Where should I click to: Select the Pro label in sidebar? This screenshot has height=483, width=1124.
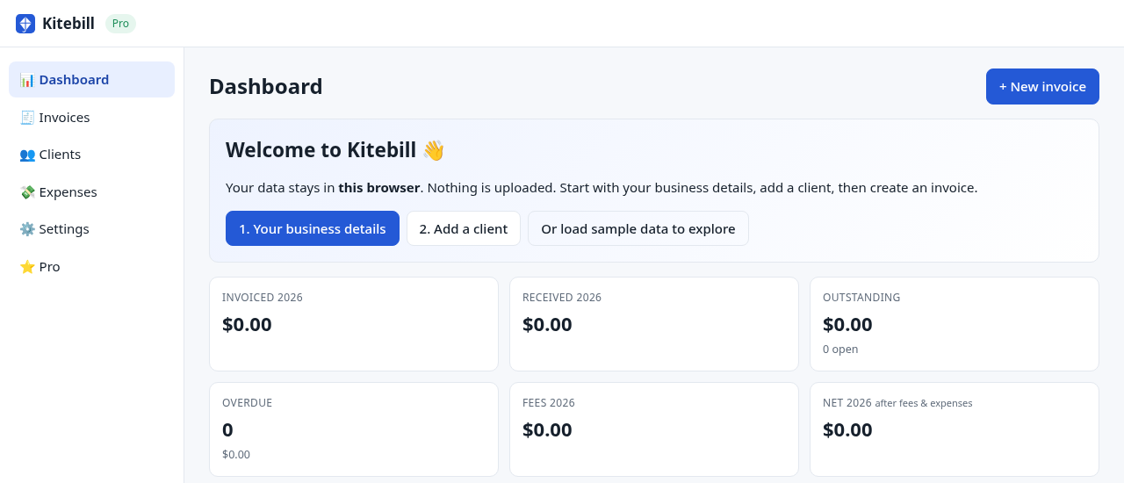[x=49, y=267]
